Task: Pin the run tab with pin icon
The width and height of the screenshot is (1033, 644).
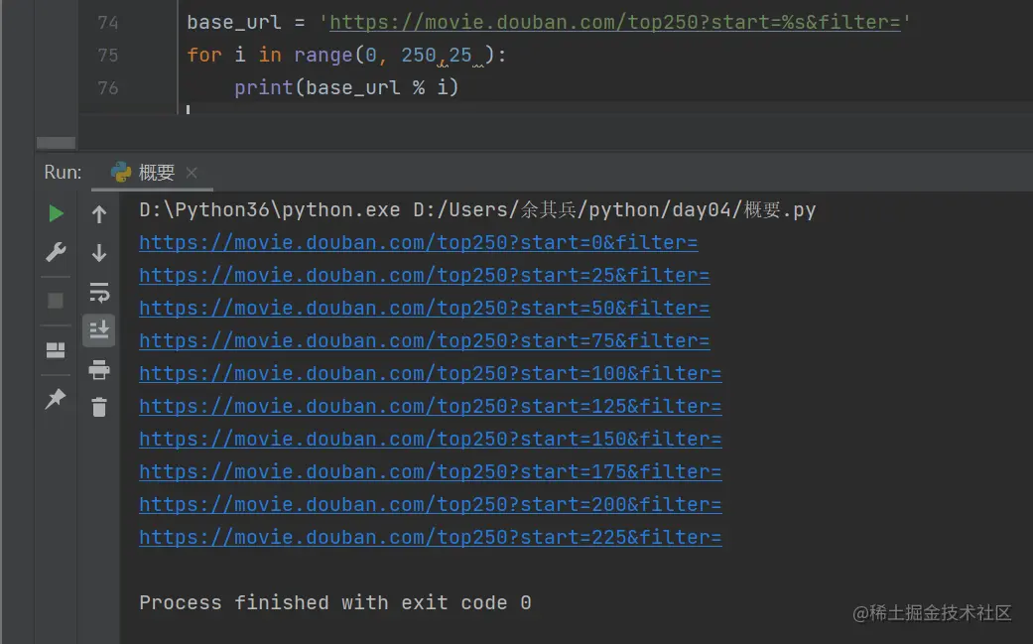Action: pyautogui.click(x=56, y=398)
